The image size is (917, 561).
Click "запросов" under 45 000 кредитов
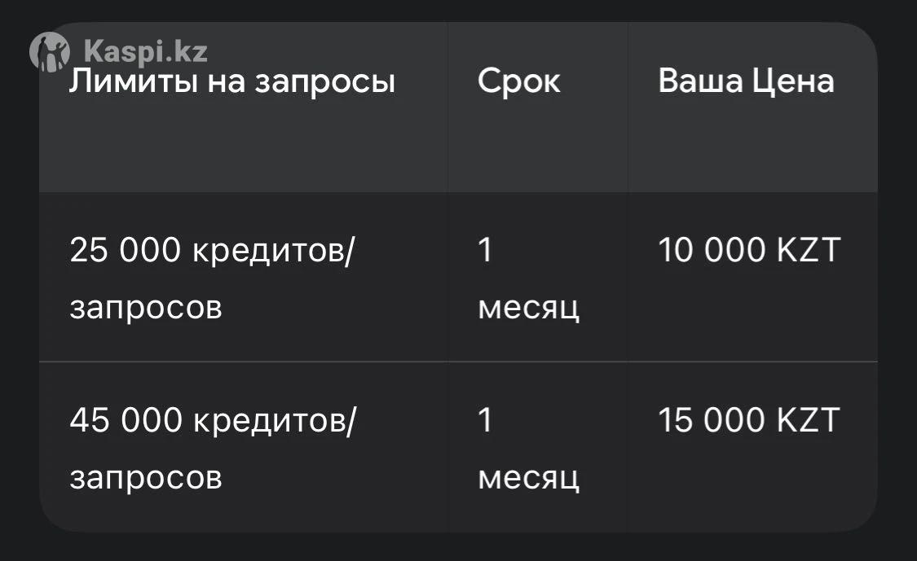[146, 478]
